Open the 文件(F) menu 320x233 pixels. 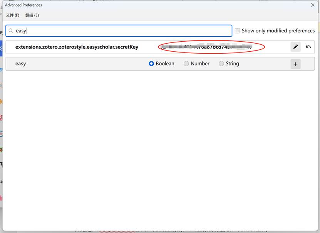(x=12, y=15)
